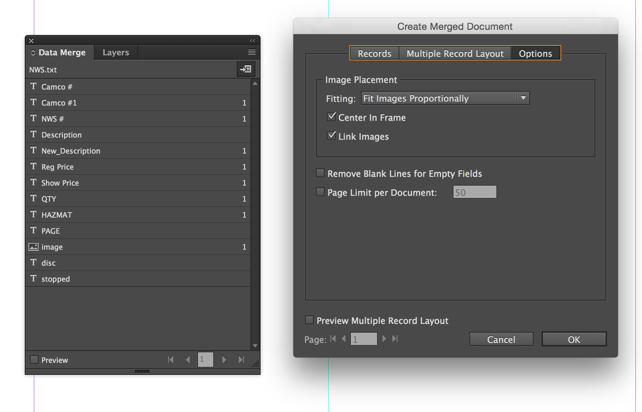Go to first record in Data Merge panel
Screen dimensions: 642x412
pyautogui.click(x=170, y=360)
